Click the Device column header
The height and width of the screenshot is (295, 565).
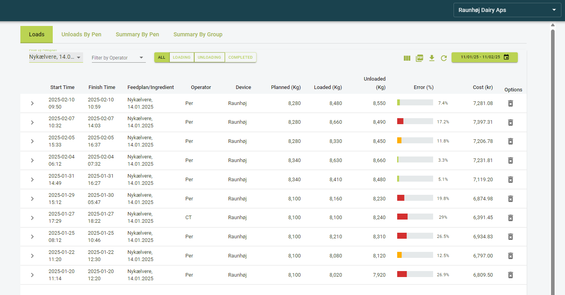click(x=243, y=87)
